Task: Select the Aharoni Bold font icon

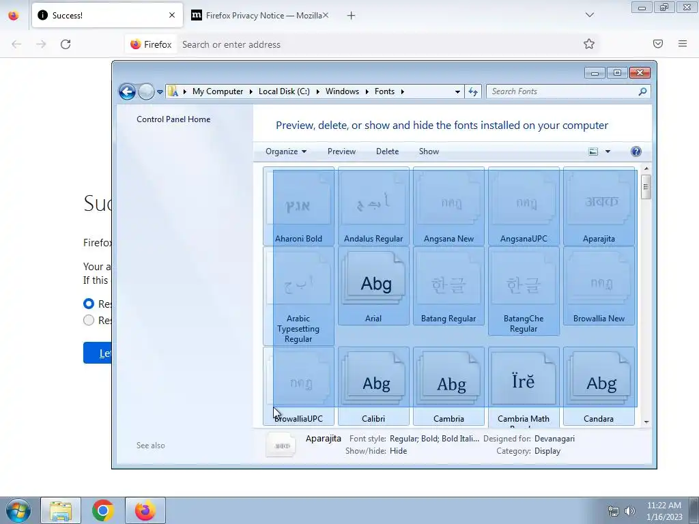Action: click(x=298, y=206)
